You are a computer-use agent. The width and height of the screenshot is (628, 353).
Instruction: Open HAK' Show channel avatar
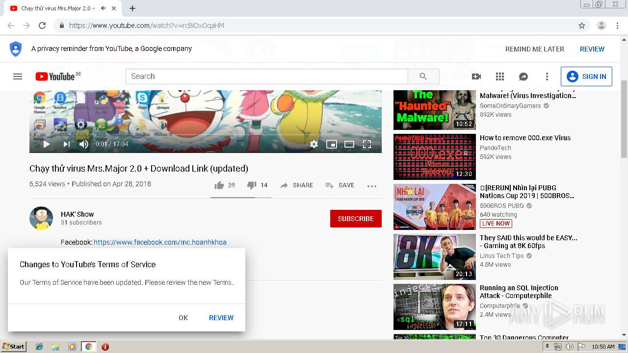(41, 218)
